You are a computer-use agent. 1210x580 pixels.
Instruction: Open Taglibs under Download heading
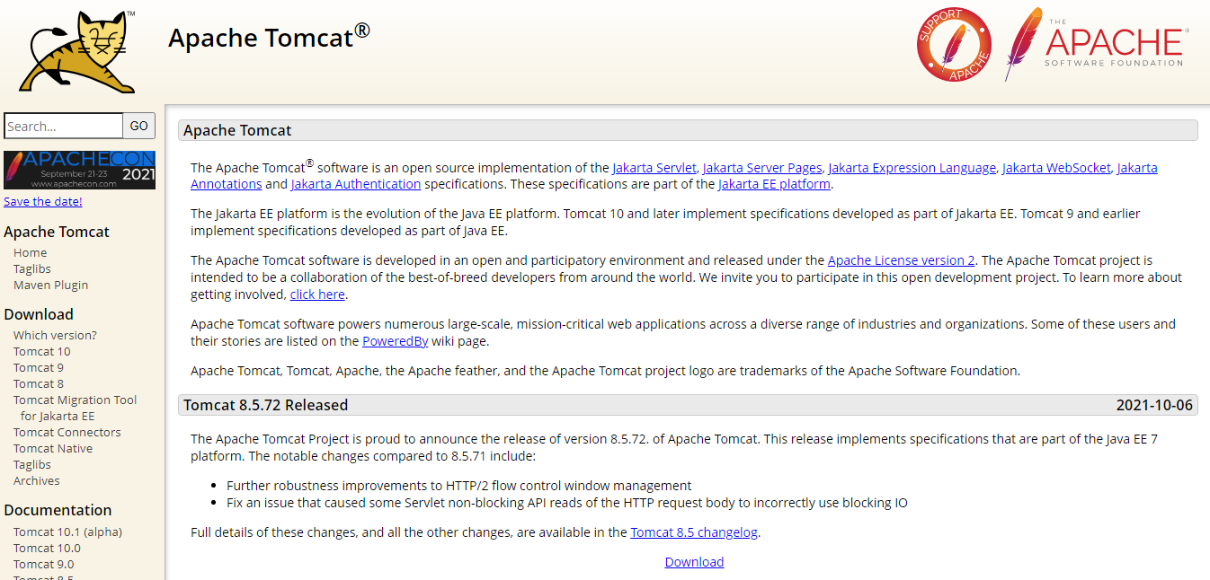click(x=32, y=464)
